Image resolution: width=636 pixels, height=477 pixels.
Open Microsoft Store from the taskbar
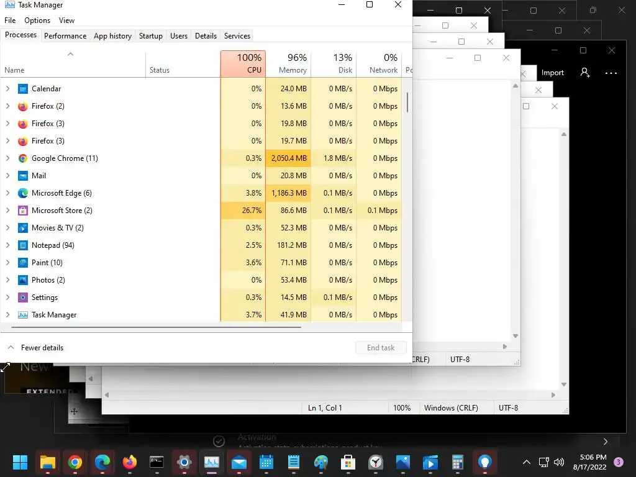[x=348, y=462]
